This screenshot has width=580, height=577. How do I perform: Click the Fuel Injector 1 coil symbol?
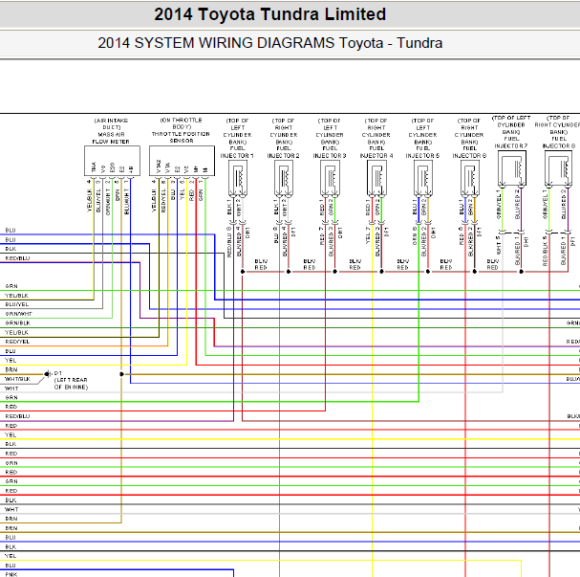click(238, 178)
